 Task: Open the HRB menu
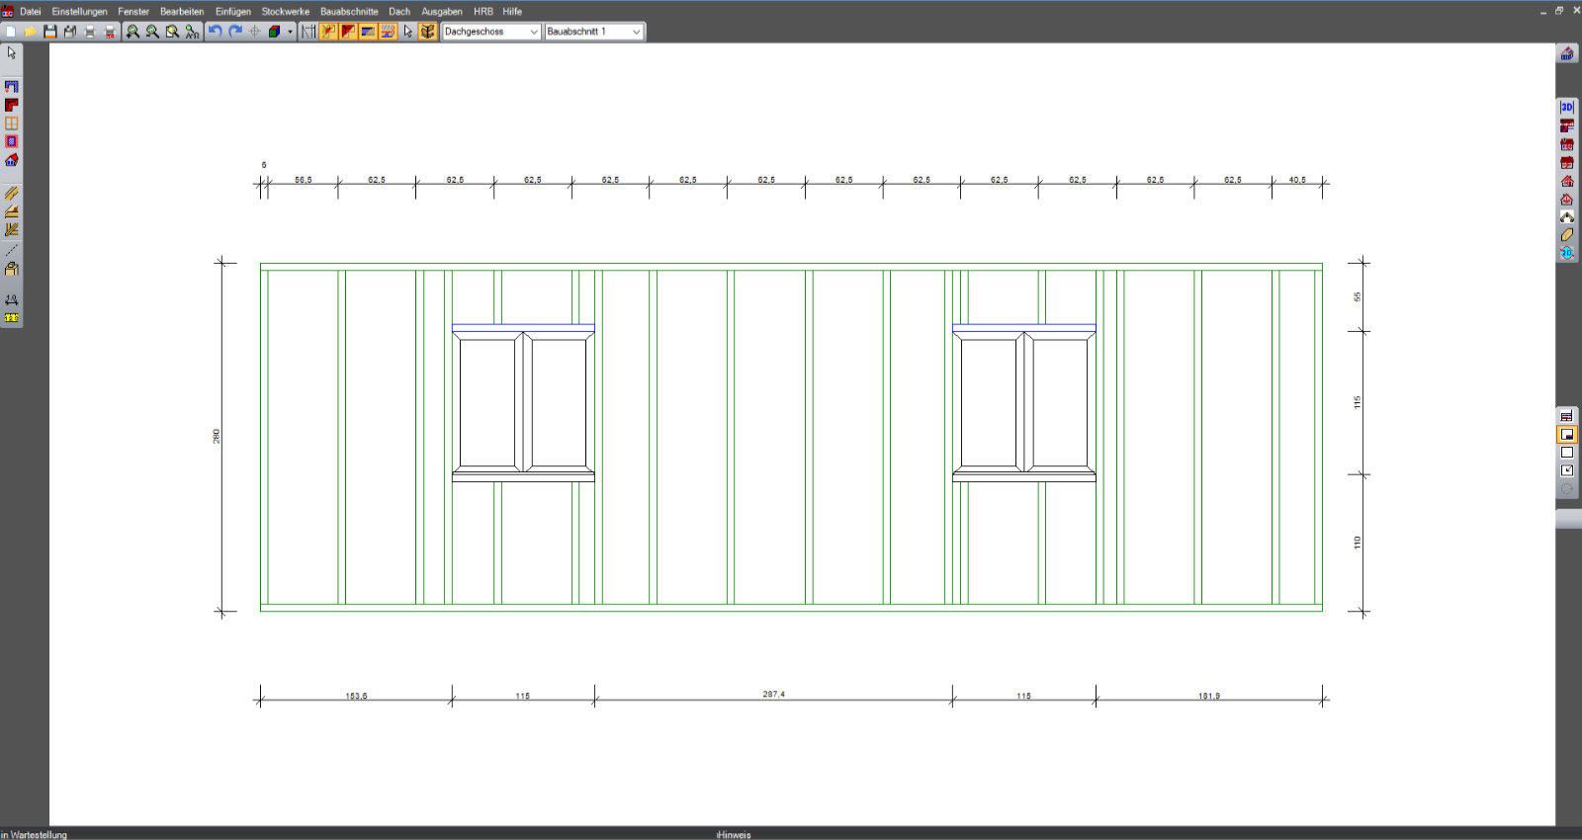coord(483,12)
